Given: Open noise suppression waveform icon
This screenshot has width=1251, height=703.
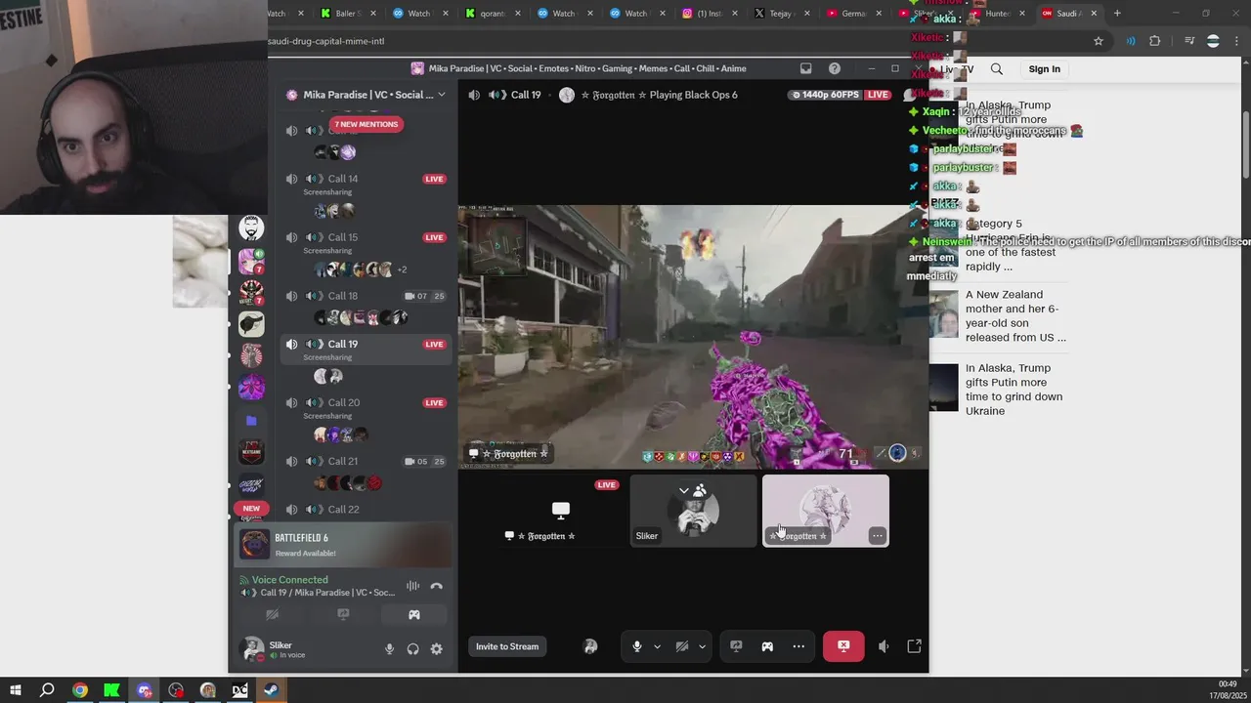Looking at the screenshot, I should coord(412,586).
